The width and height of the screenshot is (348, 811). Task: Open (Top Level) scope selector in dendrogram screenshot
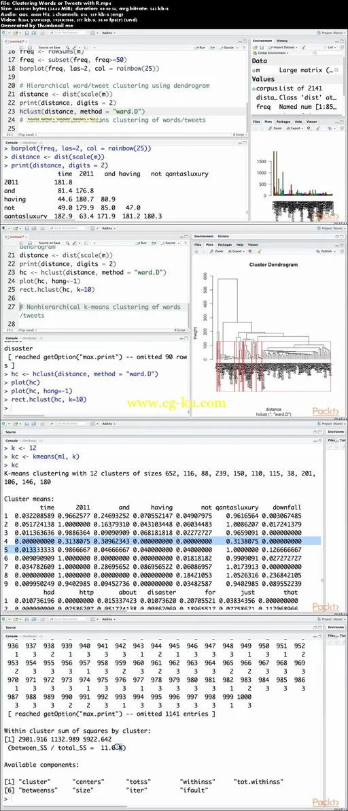tap(27, 329)
